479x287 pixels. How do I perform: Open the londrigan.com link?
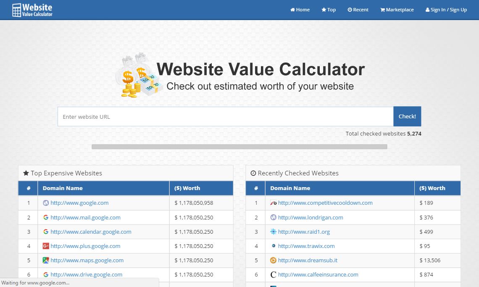[x=311, y=217]
